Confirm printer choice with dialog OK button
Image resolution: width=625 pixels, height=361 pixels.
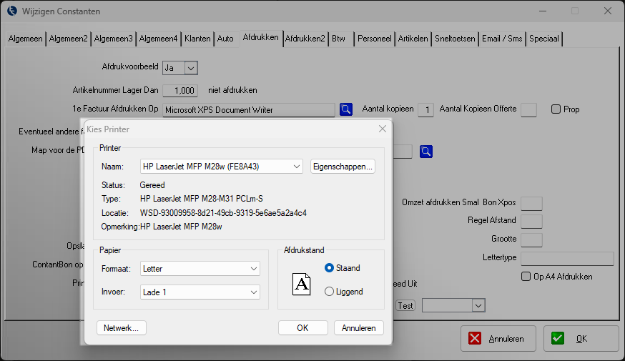[302, 328]
